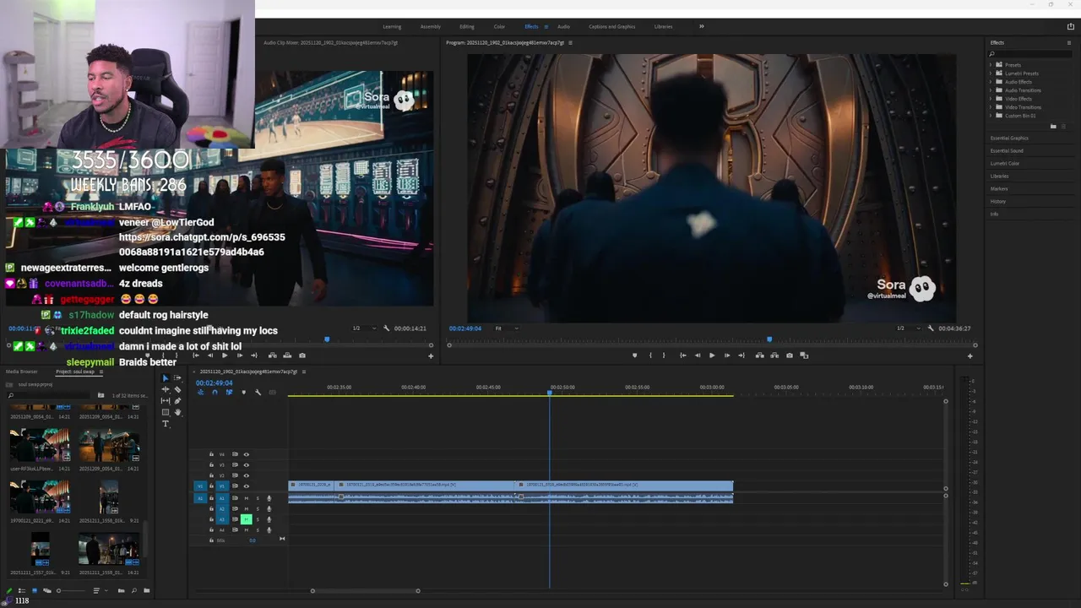Expand the Video Effects folder

991,99
